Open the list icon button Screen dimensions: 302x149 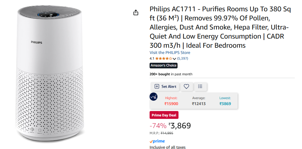(x=200, y=87)
